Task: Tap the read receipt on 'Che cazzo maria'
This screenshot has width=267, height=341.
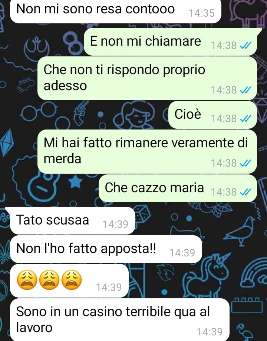Action: [x=245, y=192]
